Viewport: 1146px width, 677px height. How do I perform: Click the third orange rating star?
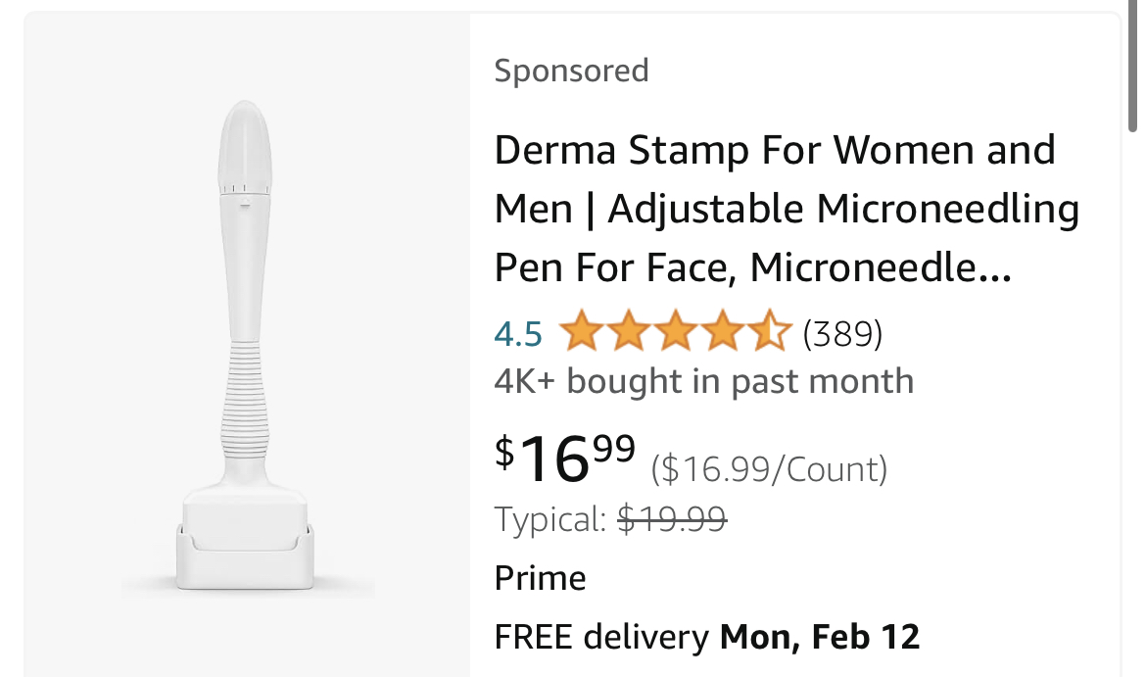tap(675, 332)
